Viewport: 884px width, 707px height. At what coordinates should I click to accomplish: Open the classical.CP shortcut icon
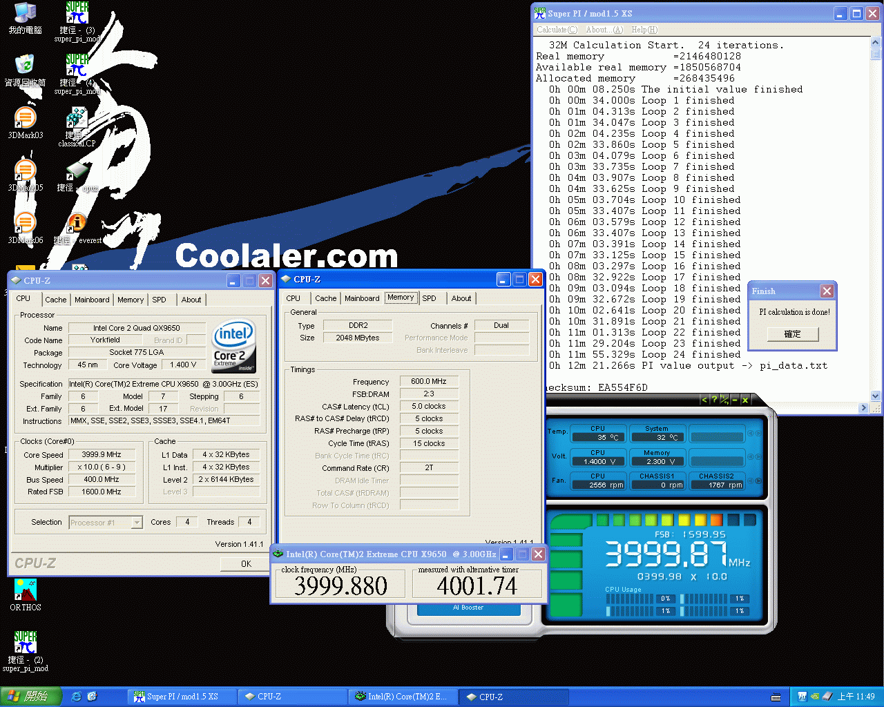[77, 127]
